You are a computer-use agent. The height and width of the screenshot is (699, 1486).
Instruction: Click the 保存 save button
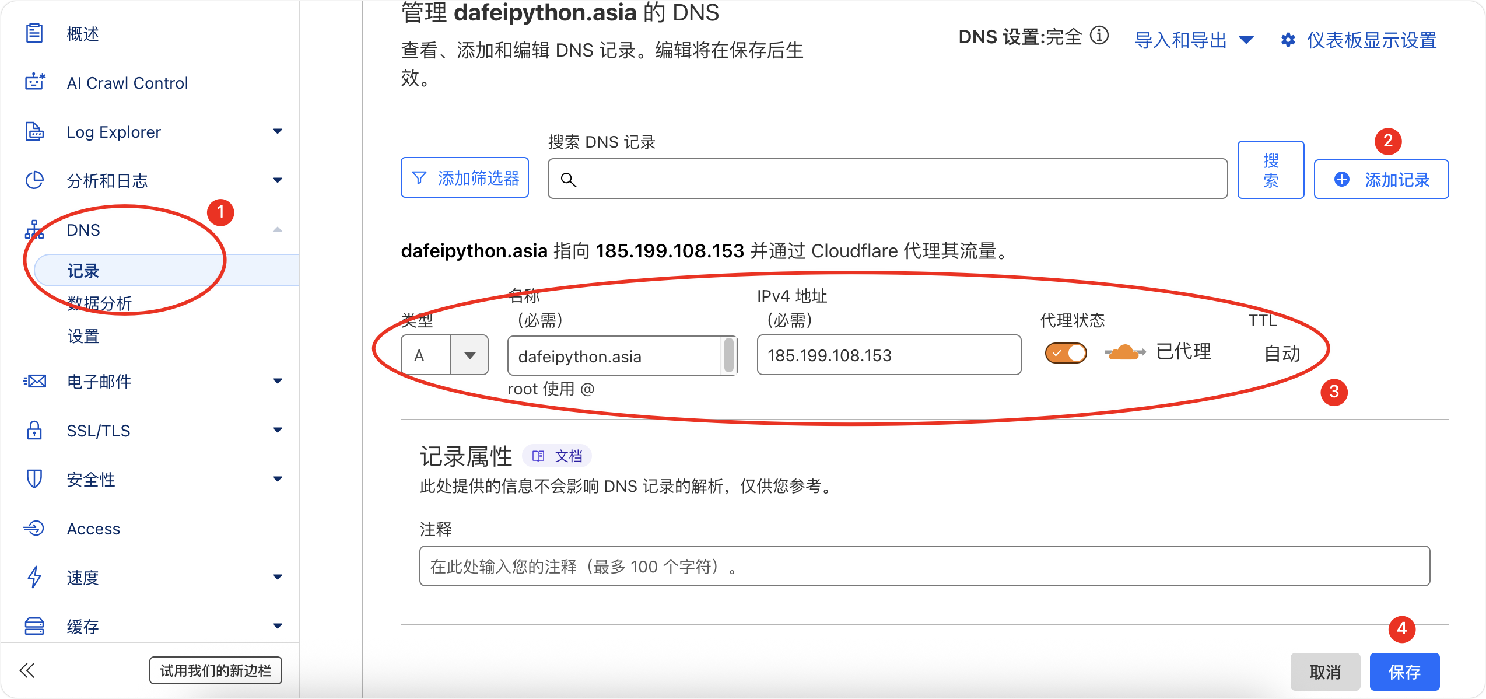click(x=1404, y=672)
